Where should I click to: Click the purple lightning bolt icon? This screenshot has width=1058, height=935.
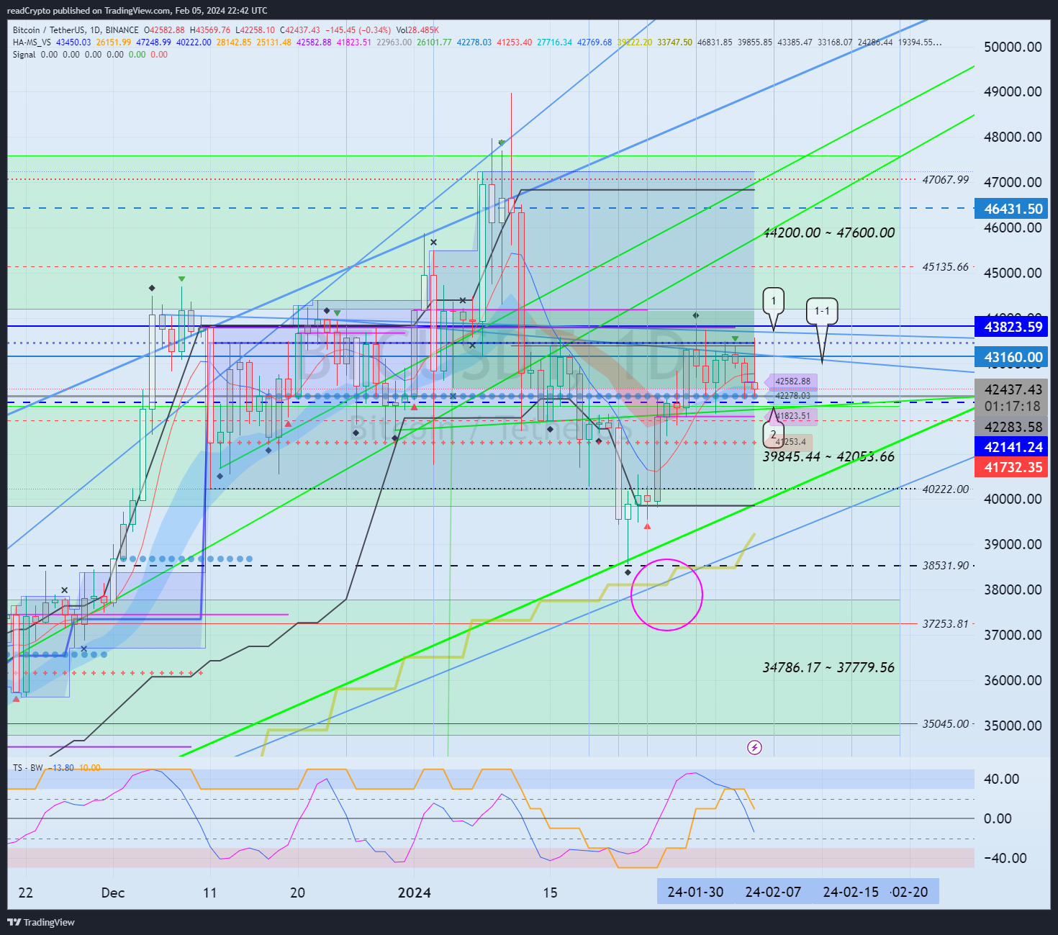click(754, 748)
